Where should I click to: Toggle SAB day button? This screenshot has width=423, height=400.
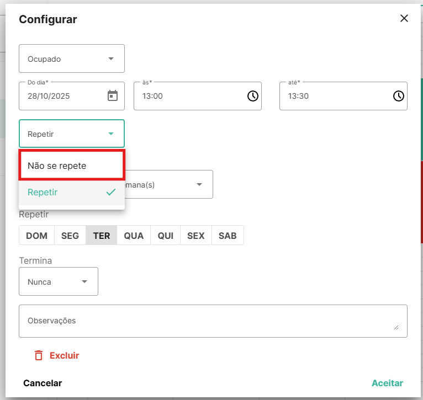pos(228,236)
